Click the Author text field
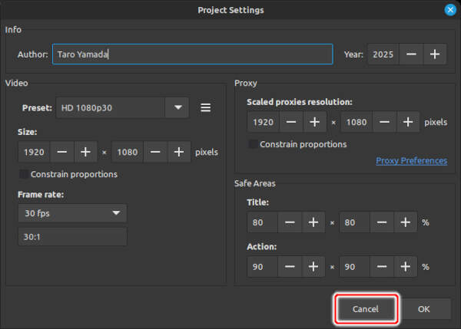The image size is (461, 329). pyautogui.click(x=192, y=54)
